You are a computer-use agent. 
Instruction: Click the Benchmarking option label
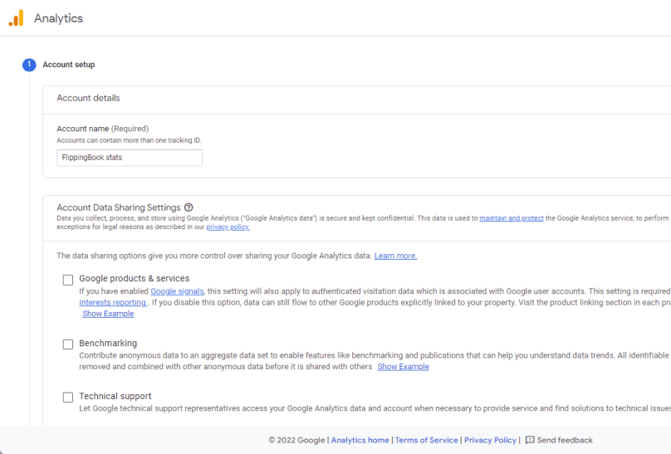(108, 344)
